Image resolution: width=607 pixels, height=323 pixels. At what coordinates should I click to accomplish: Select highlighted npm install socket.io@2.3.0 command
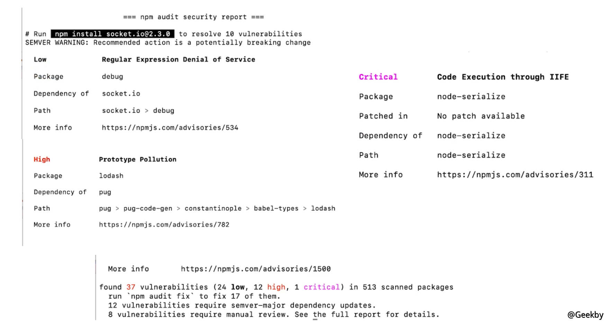coord(112,34)
